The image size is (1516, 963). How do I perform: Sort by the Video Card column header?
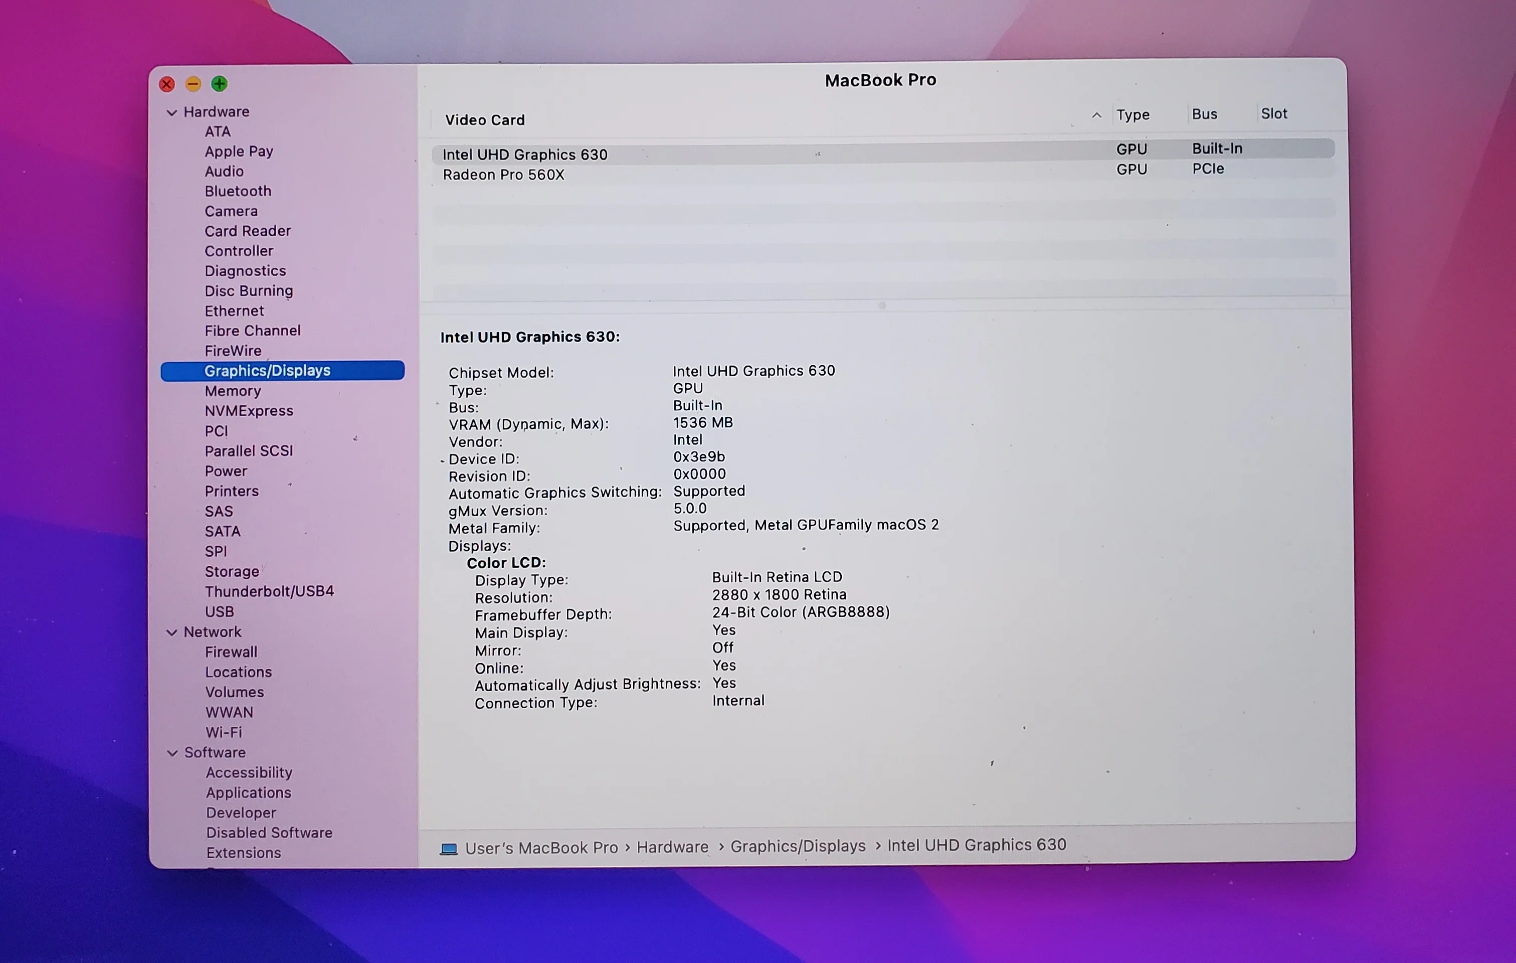(485, 120)
